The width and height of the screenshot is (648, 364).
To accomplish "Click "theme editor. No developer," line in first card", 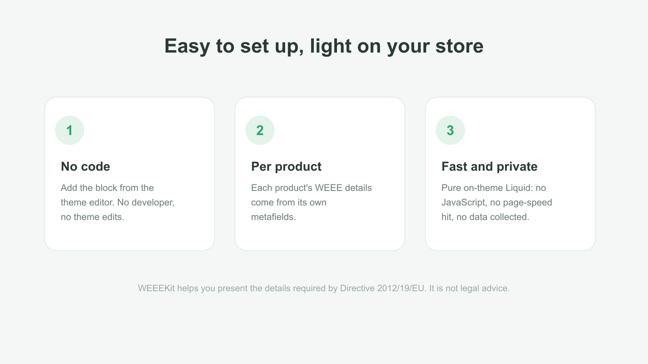I will click(x=117, y=202).
